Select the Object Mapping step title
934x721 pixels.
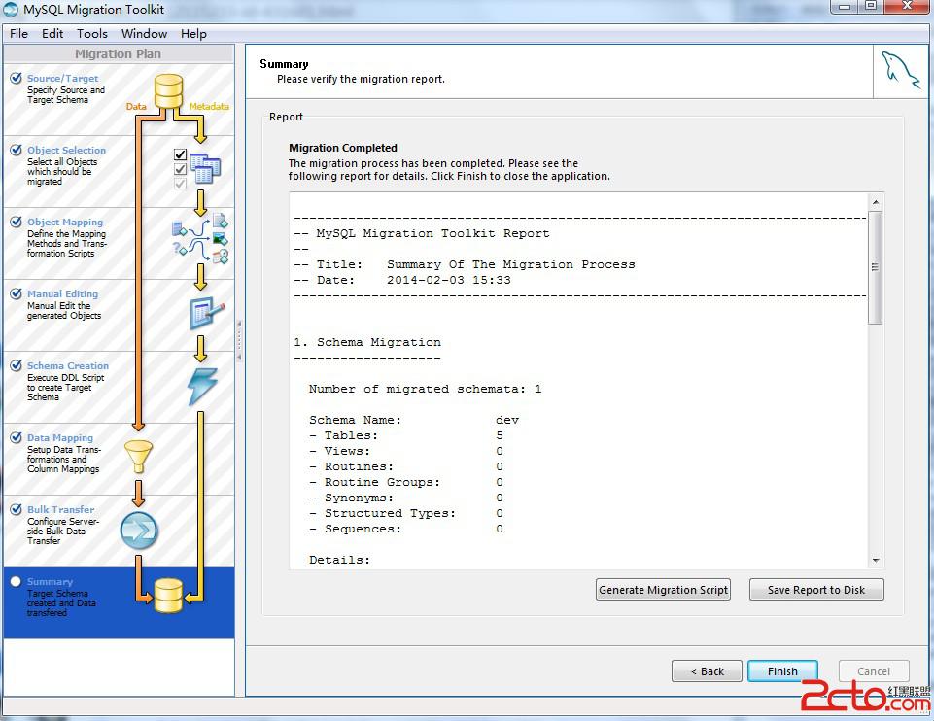point(65,223)
